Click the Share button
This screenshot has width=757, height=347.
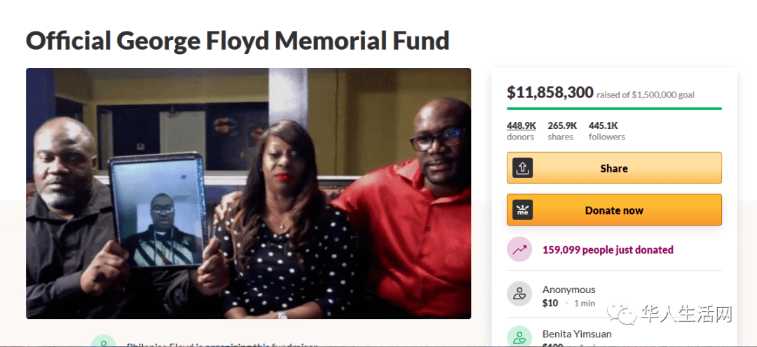(x=614, y=168)
